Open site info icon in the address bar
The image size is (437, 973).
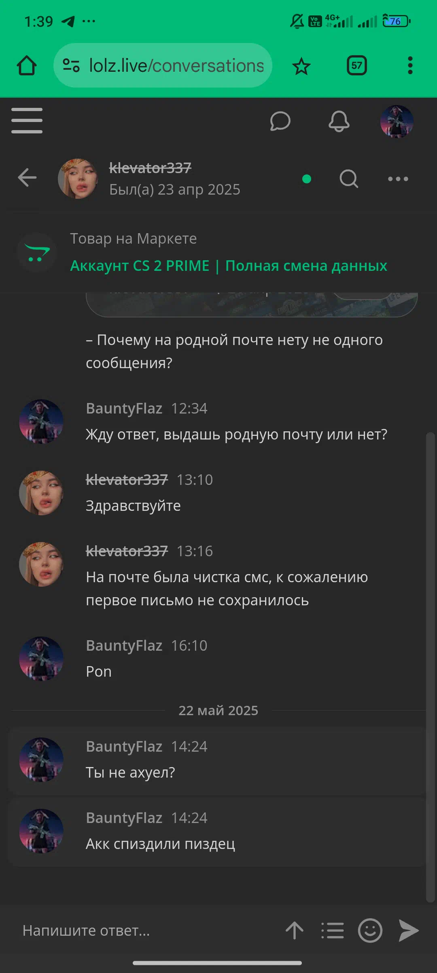71,65
